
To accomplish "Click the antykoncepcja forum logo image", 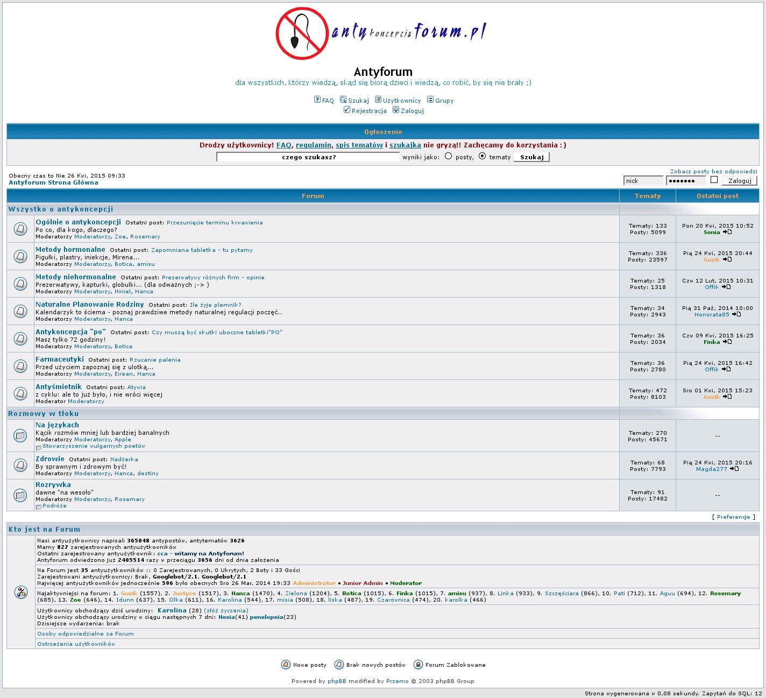I will coord(381,33).
